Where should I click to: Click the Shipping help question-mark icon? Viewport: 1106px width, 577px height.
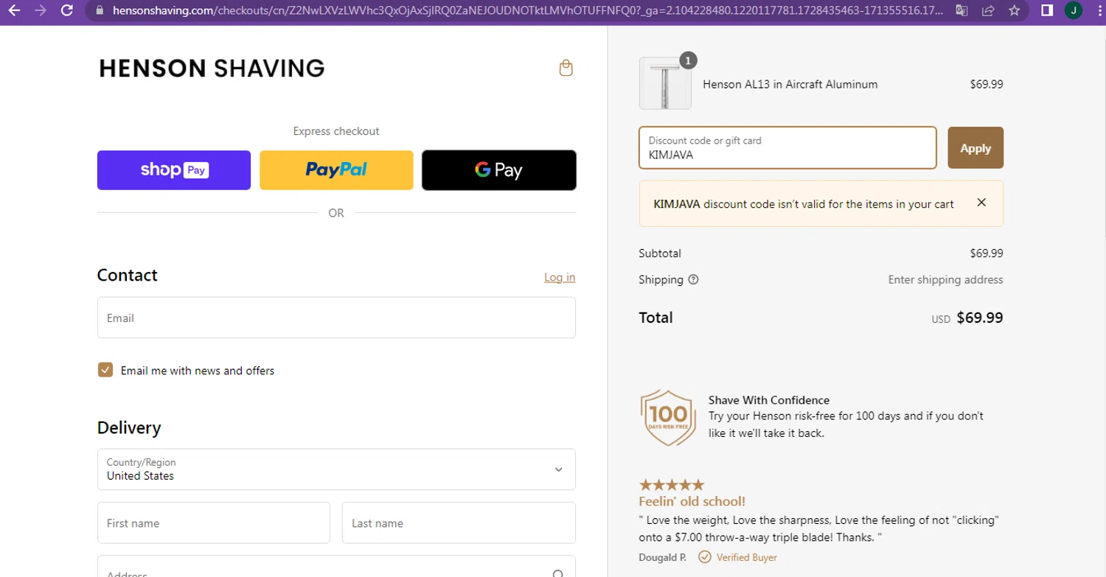tap(693, 280)
